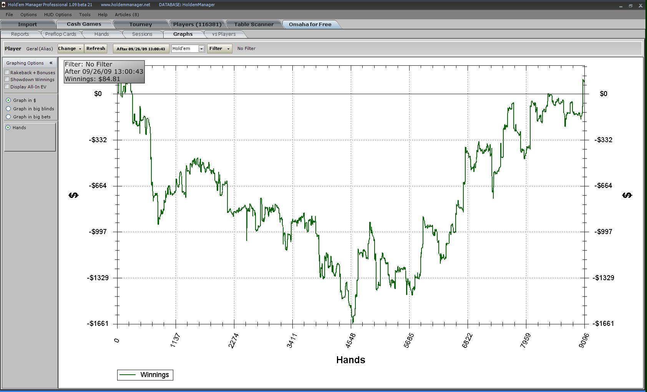This screenshot has width=647, height=392.
Task: Click the Hands x-axis title
Action: 351,360
